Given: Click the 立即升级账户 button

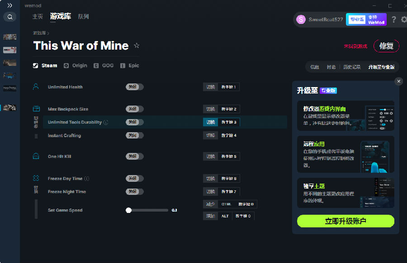Looking at the screenshot, I should pyautogui.click(x=345, y=221).
